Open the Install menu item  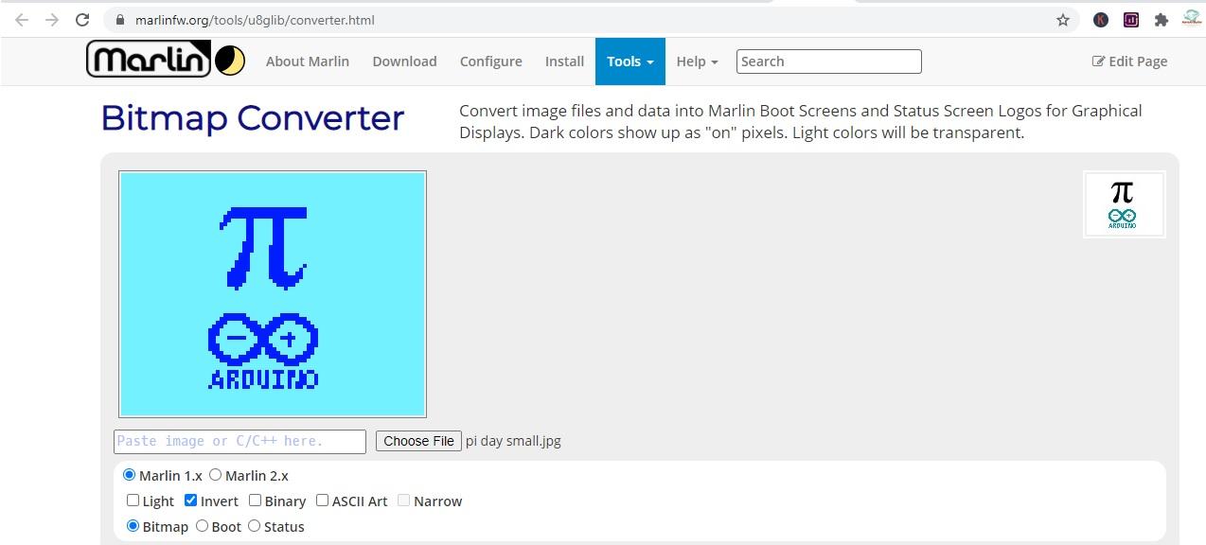[x=564, y=62]
